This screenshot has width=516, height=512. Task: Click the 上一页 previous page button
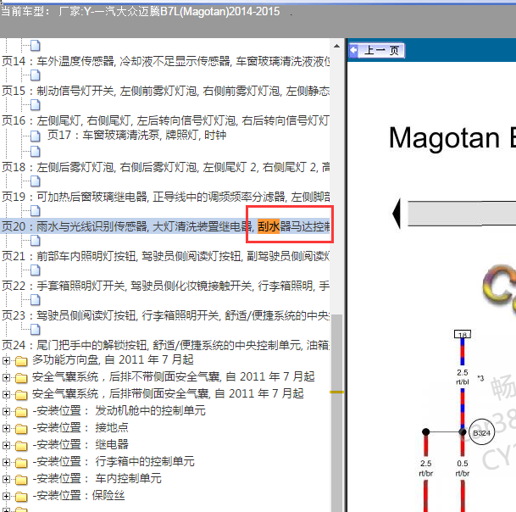click(377, 51)
